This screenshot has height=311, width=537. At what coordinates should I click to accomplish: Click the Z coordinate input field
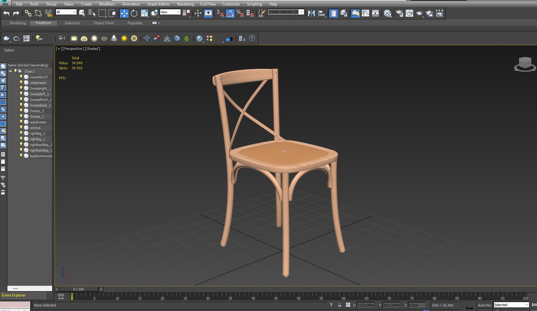click(417, 305)
